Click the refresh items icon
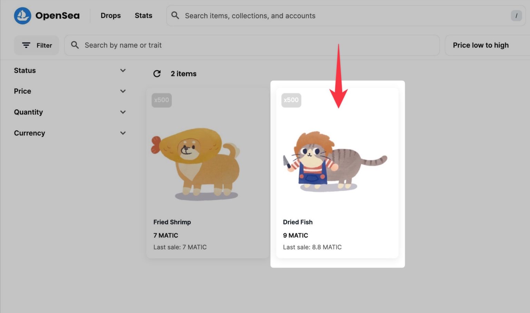 click(x=157, y=74)
